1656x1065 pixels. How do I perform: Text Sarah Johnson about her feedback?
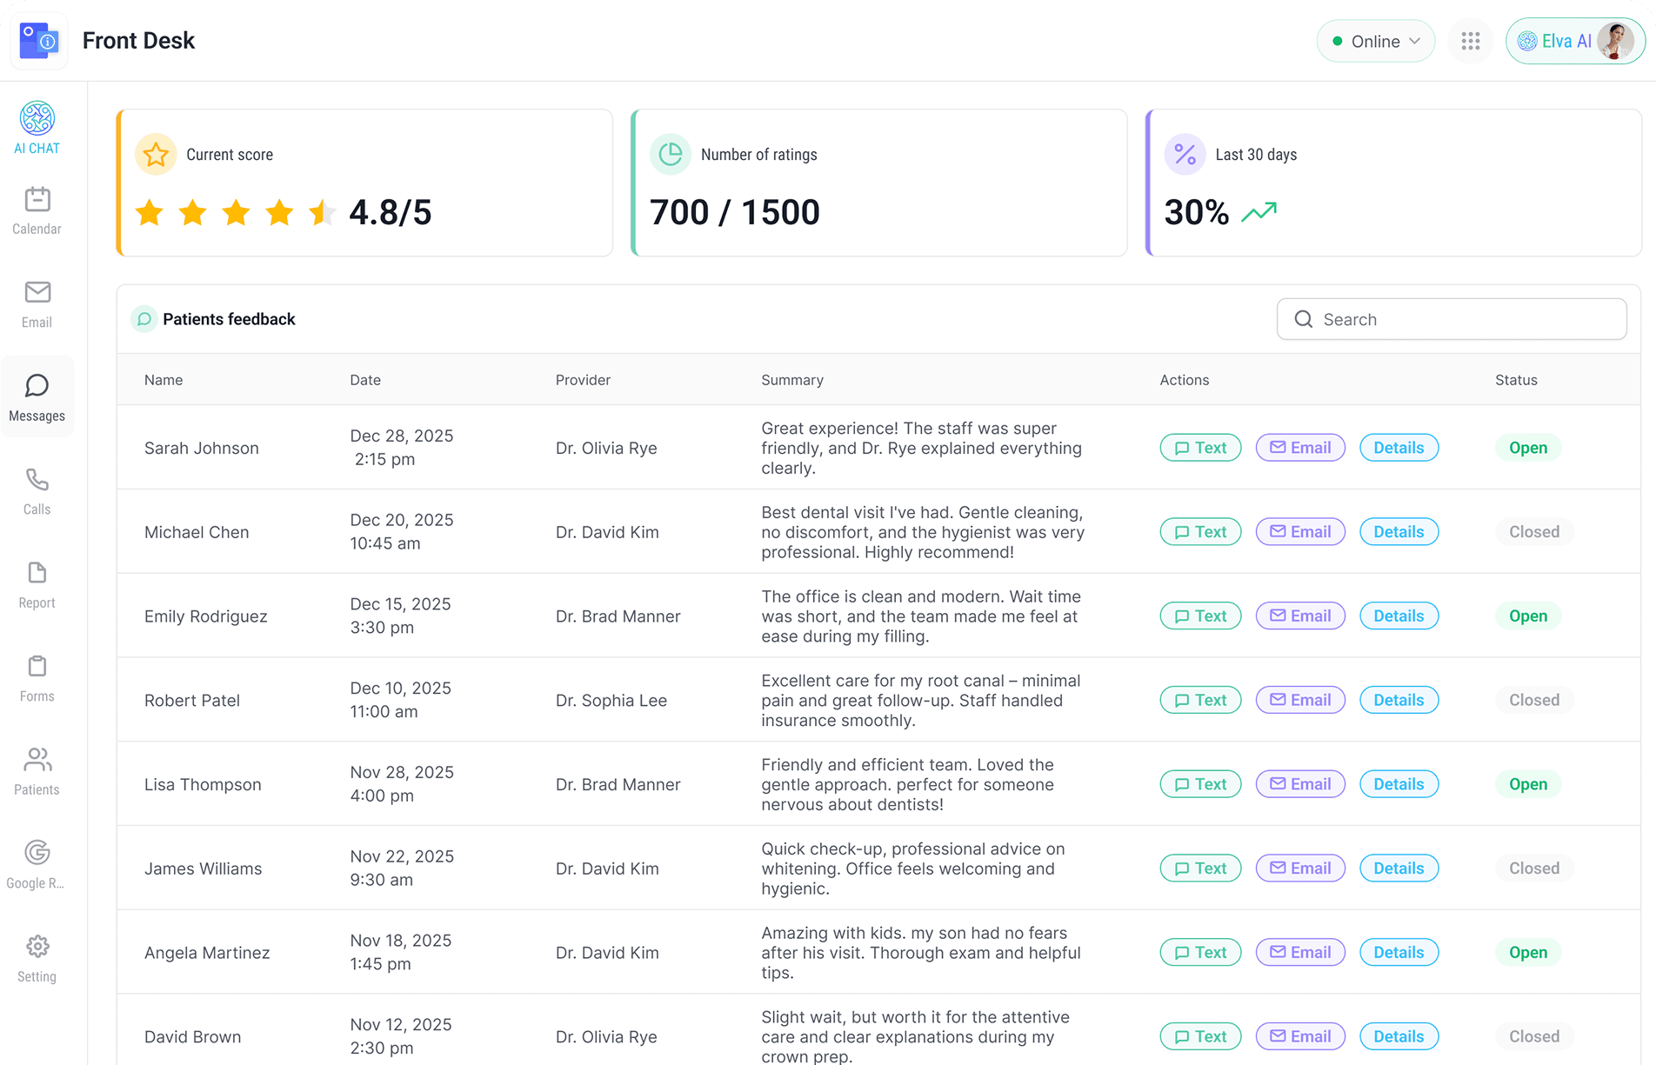point(1200,448)
